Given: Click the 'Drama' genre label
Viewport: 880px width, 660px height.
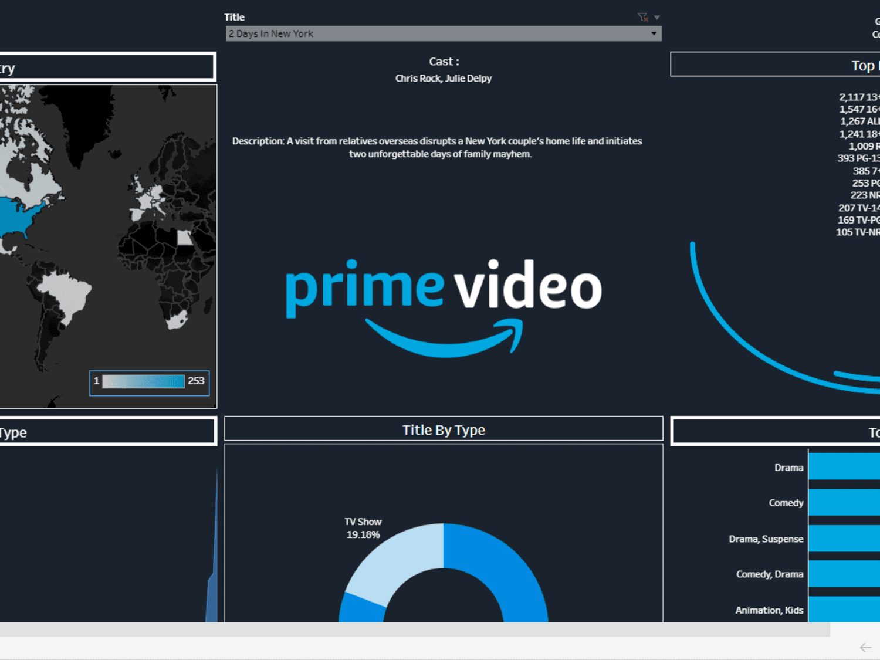Looking at the screenshot, I should pos(788,468).
